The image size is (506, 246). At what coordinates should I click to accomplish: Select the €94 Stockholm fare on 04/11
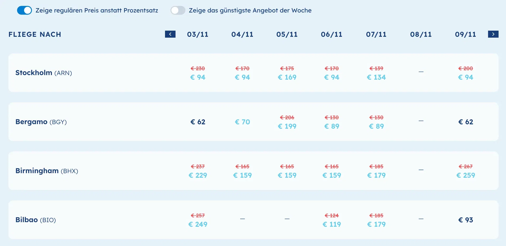point(242,77)
